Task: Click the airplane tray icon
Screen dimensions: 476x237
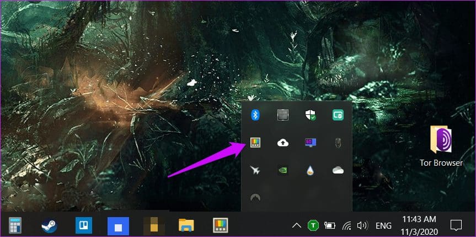Action: (x=255, y=170)
